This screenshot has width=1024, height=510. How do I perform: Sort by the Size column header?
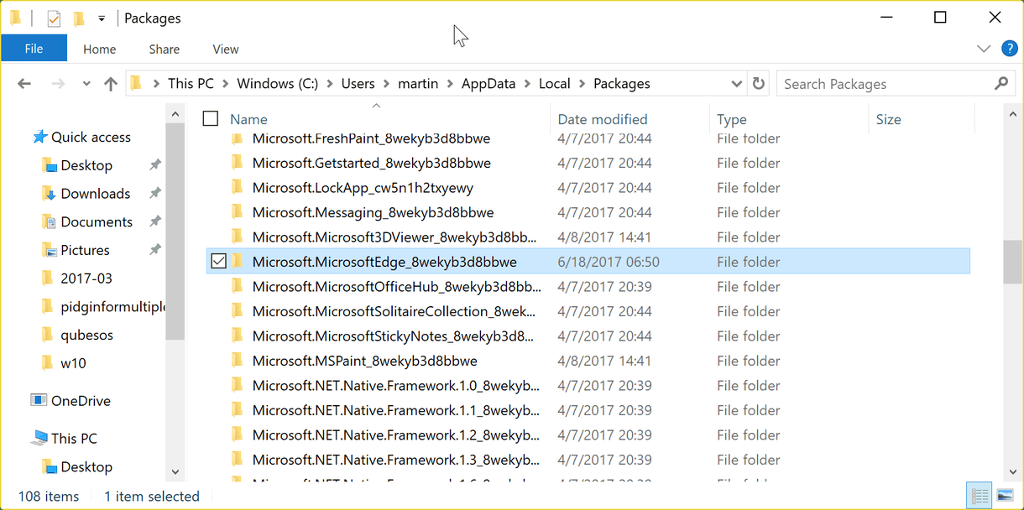tap(888, 119)
